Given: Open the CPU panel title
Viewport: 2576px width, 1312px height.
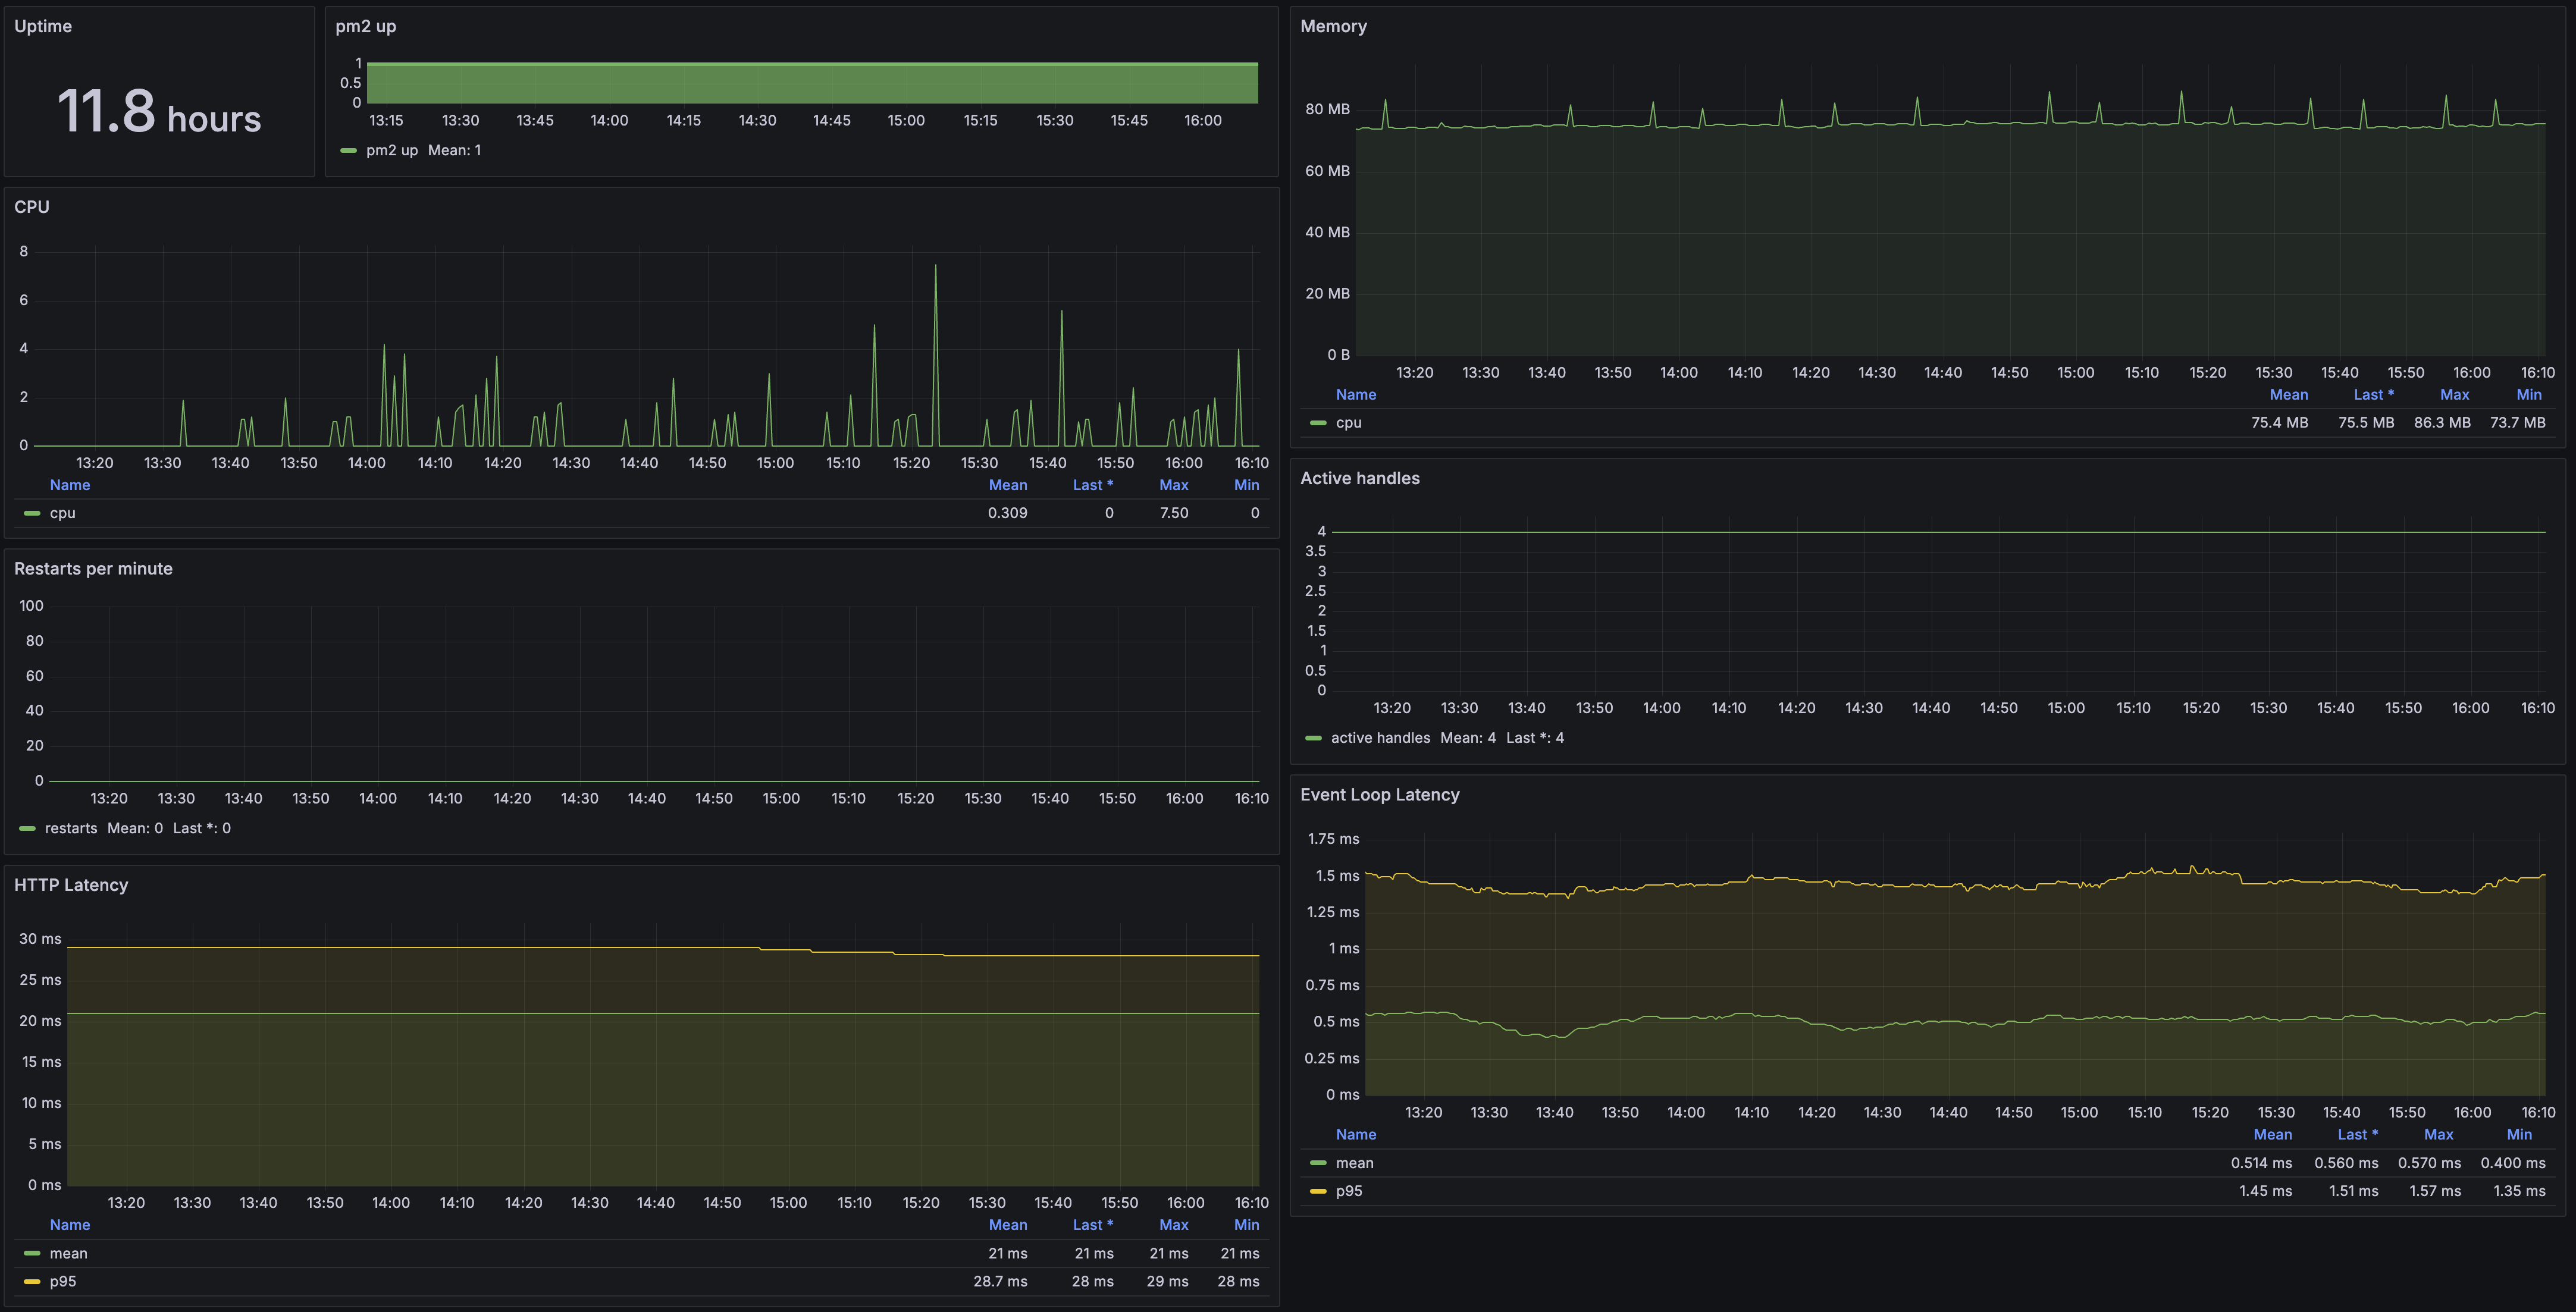Looking at the screenshot, I should point(31,207).
